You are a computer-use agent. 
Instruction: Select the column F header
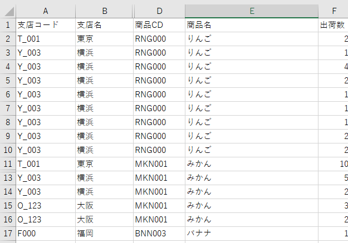tap(334, 11)
